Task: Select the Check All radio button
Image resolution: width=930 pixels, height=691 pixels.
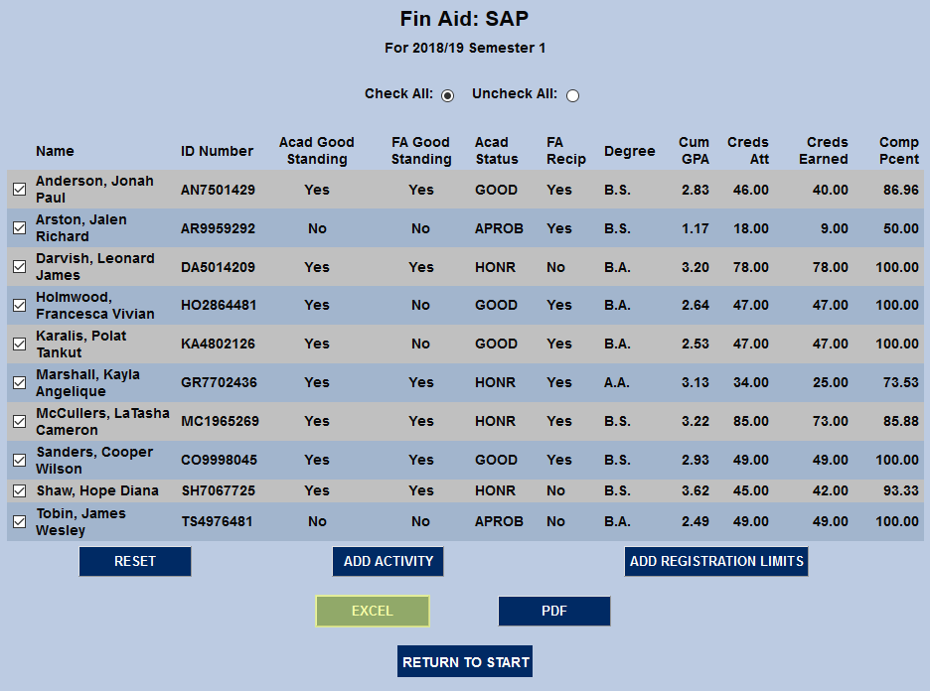Action: 448,94
